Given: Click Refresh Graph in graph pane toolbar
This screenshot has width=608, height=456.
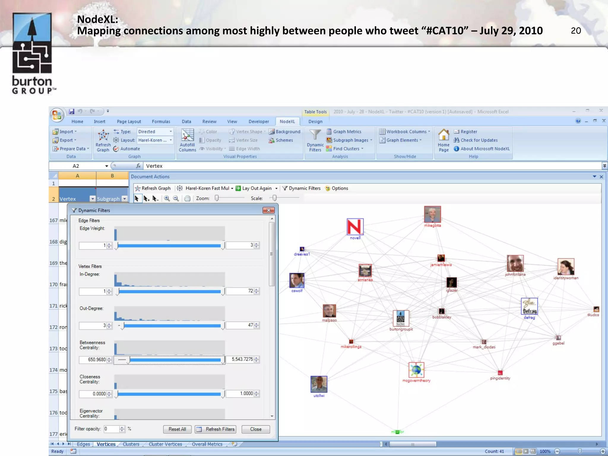Looking at the screenshot, I should pyautogui.click(x=153, y=188).
